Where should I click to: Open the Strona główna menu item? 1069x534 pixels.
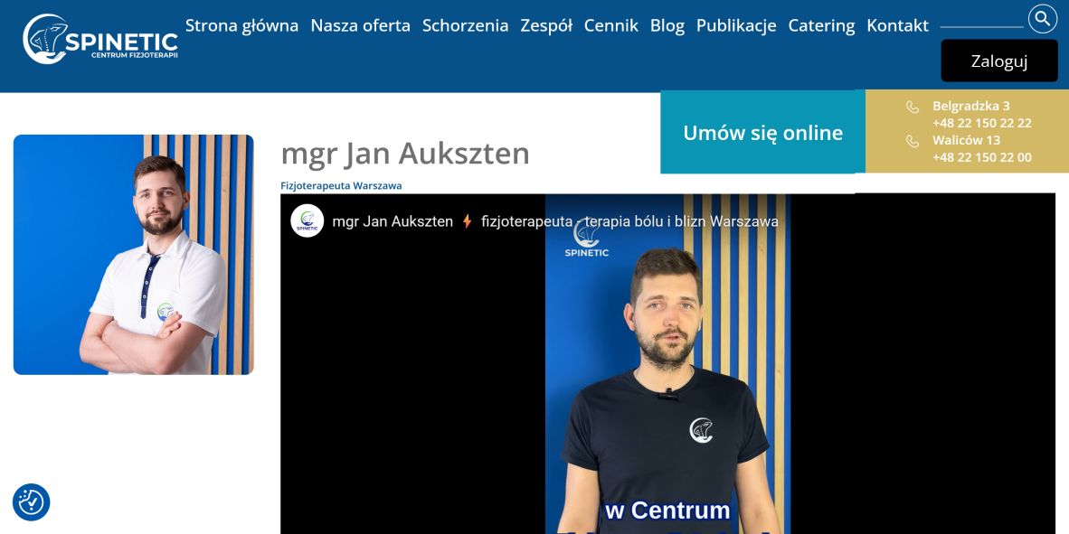[242, 26]
